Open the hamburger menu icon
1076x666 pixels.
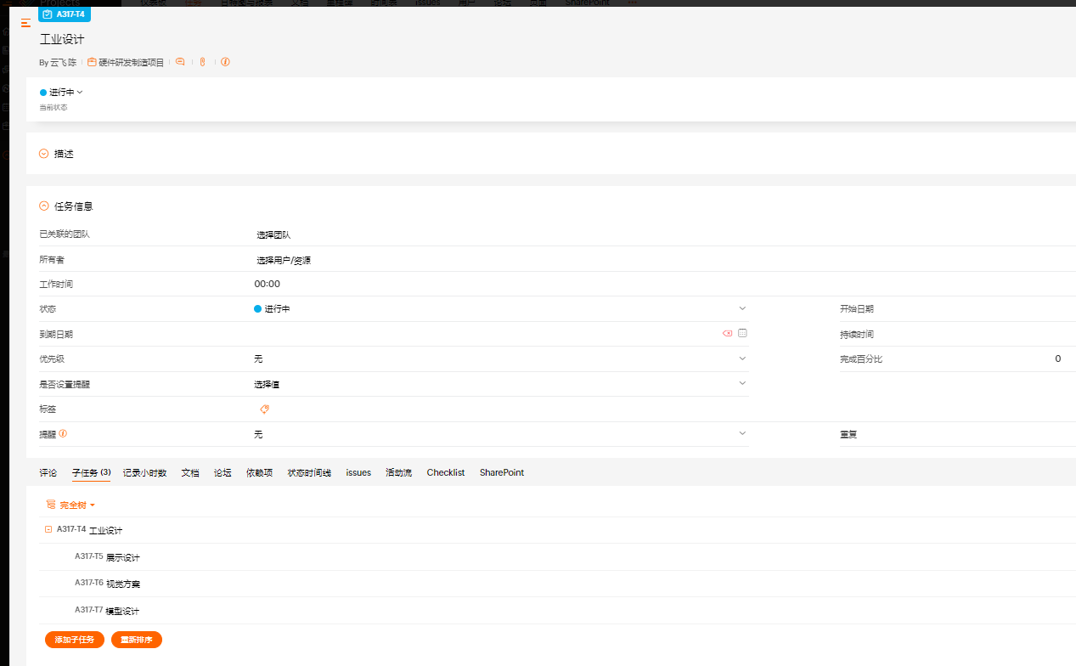(25, 22)
